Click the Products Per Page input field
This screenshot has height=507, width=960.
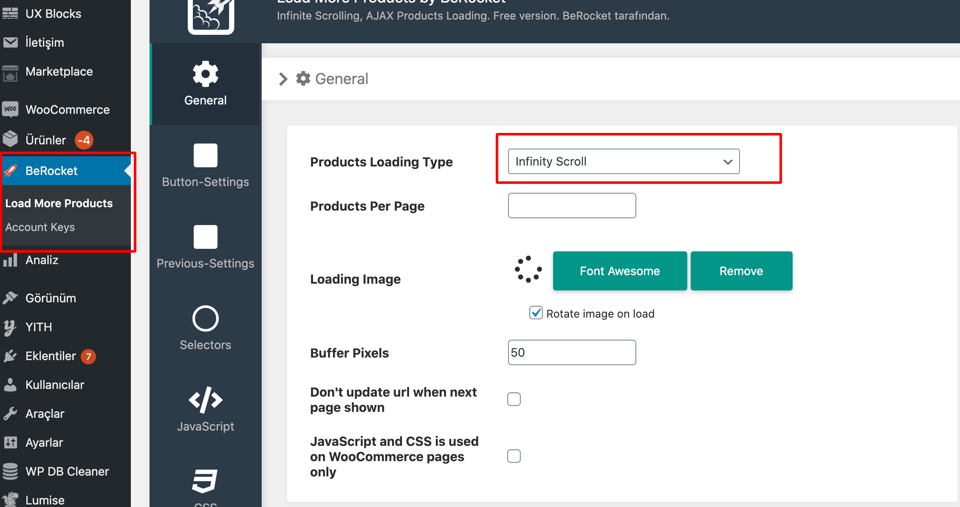click(x=571, y=206)
